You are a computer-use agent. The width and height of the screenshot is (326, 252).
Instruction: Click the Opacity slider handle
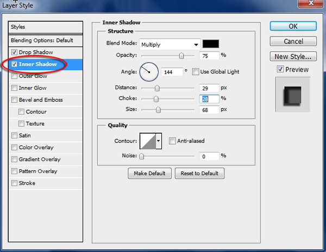click(x=181, y=56)
